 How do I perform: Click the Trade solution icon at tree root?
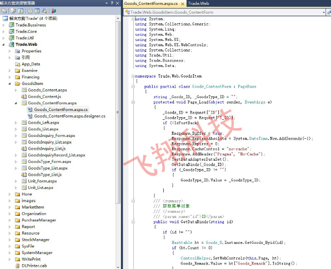point(5,18)
